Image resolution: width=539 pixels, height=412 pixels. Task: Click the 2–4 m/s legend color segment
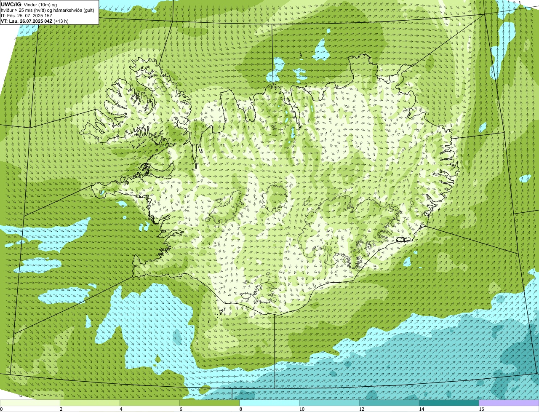[90, 403]
